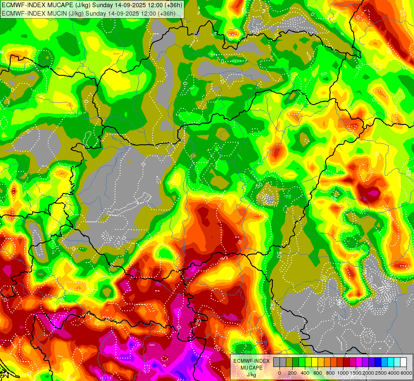Click the 'MUCAPE' word in the legend box
The width and height of the screenshot is (414, 381).
click(252, 368)
